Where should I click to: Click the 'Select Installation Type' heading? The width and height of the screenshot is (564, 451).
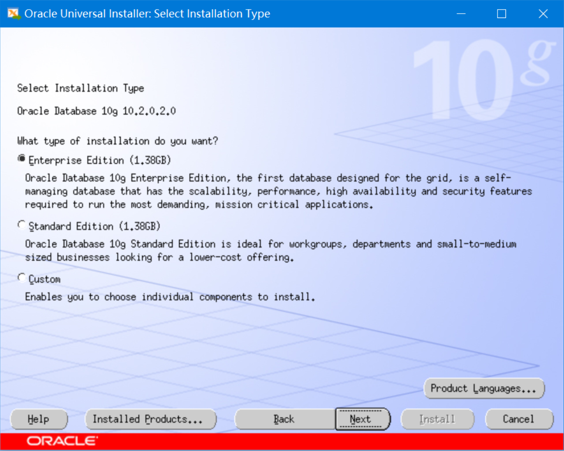click(x=81, y=88)
